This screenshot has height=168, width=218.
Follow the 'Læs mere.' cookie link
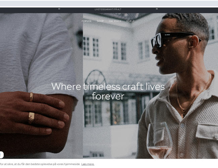(x=88, y=164)
